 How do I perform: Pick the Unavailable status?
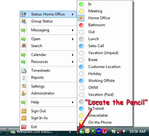[105, 115]
